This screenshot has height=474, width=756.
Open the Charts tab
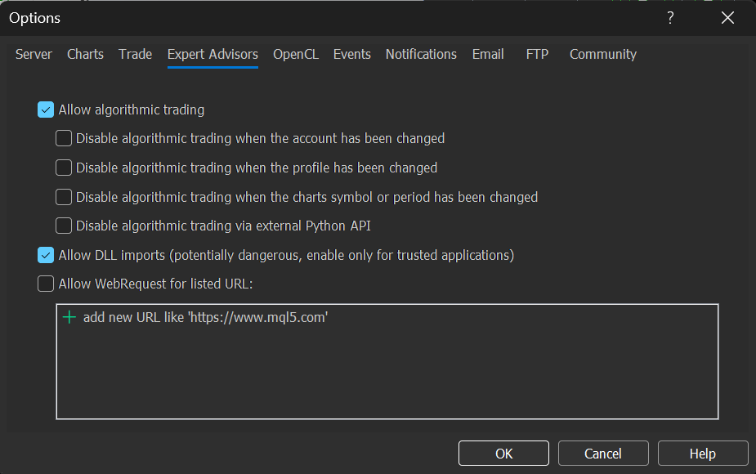tap(85, 54)
